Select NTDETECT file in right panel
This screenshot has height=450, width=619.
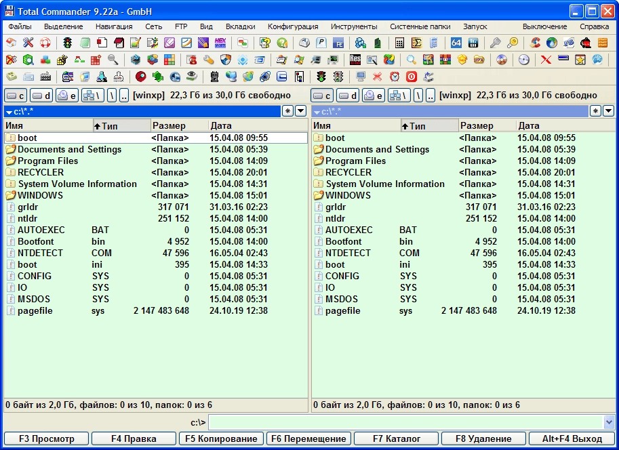(463, 253)
